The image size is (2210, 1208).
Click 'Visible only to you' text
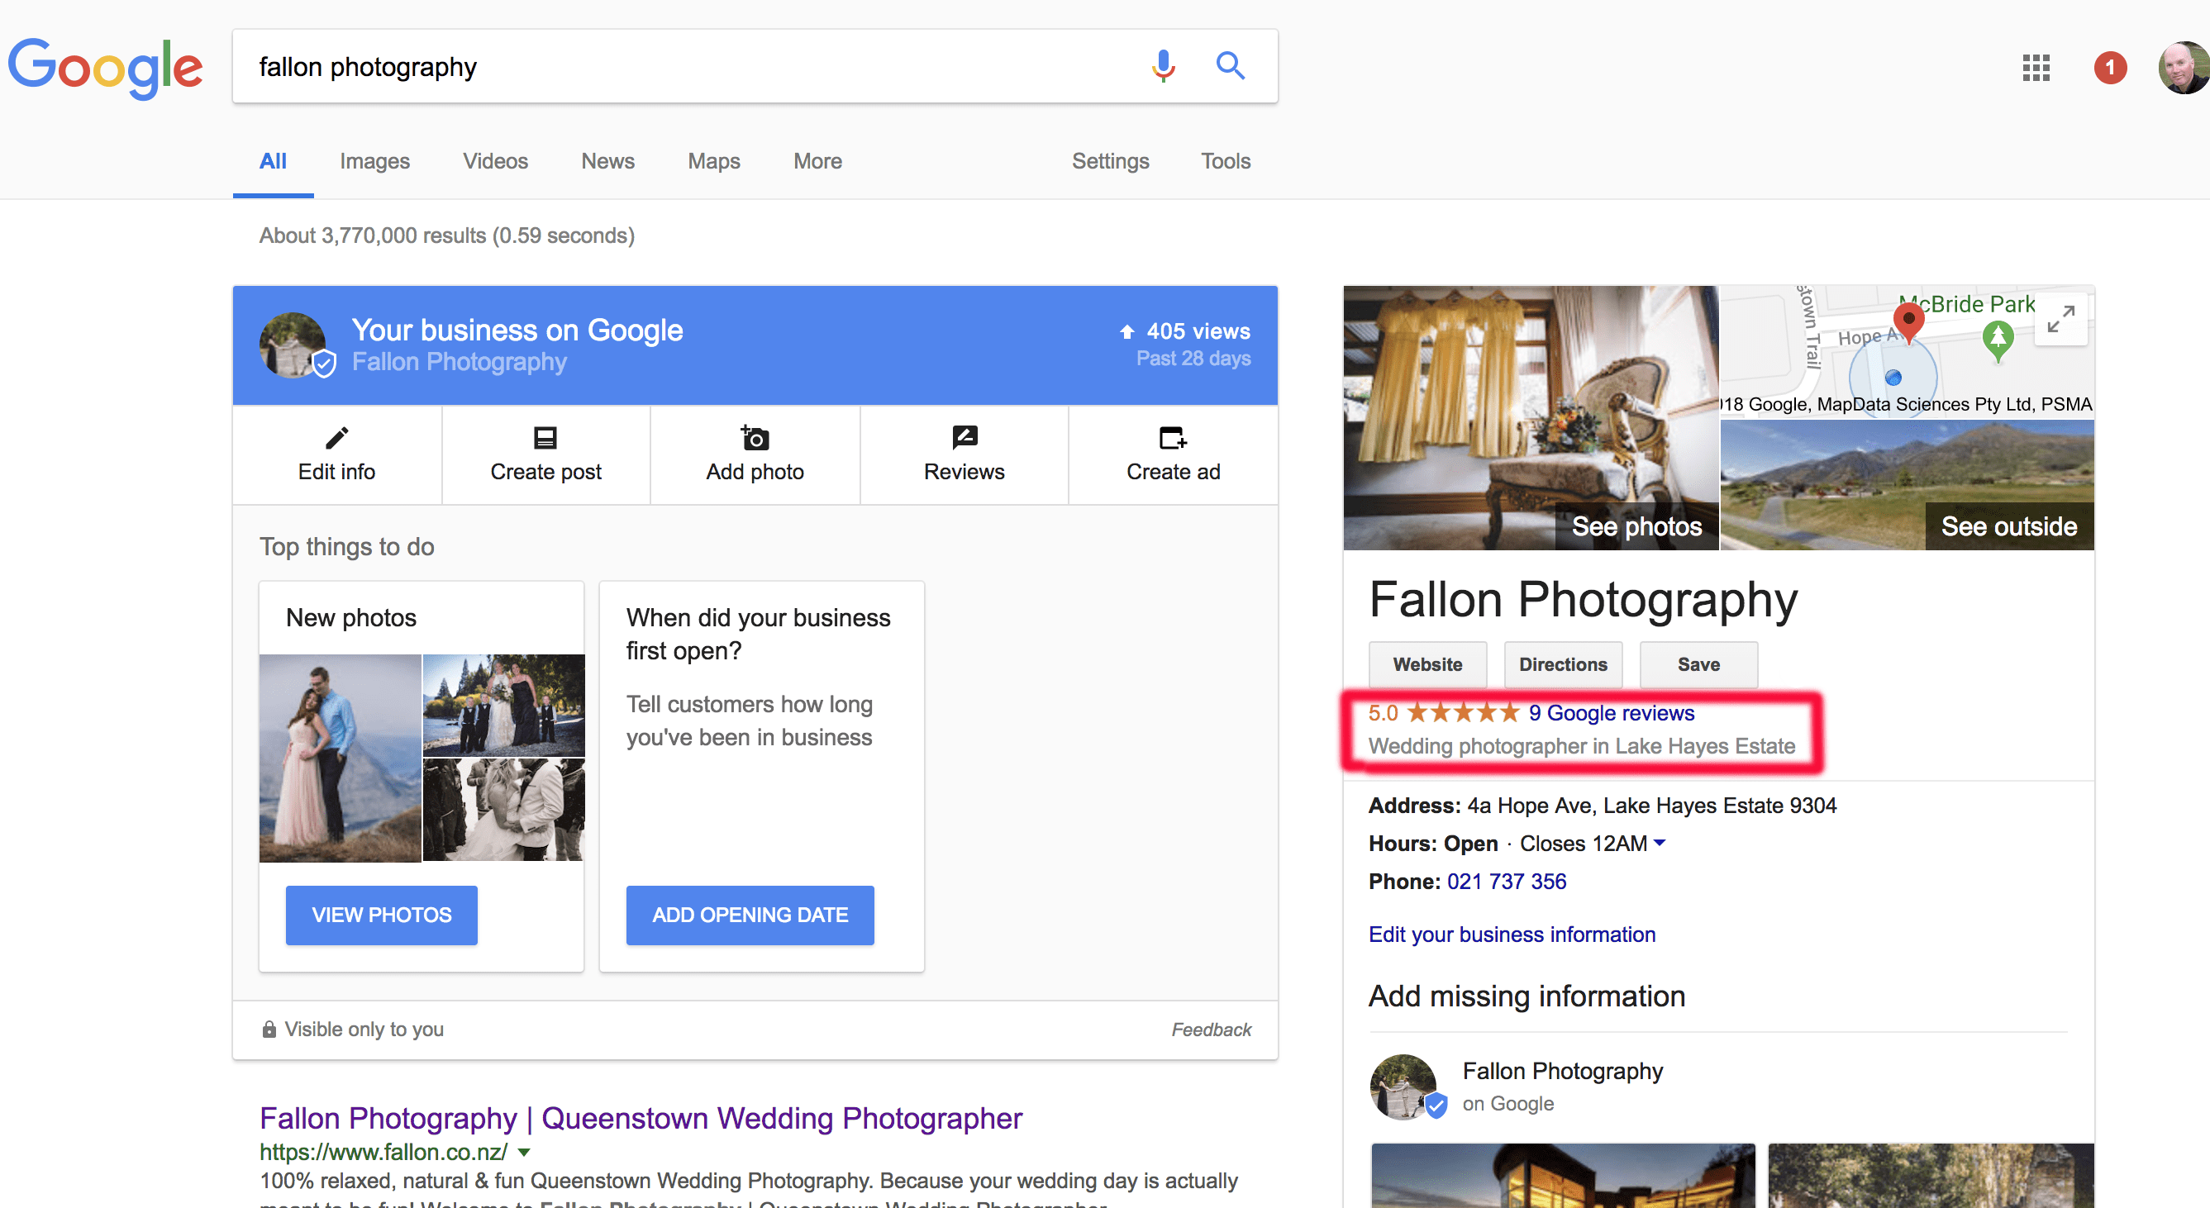[x=364, y=1029]
